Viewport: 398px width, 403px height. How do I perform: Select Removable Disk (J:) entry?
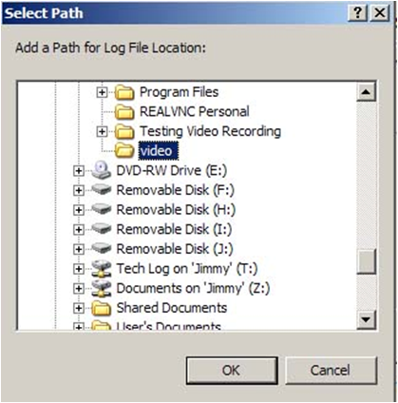175,249
